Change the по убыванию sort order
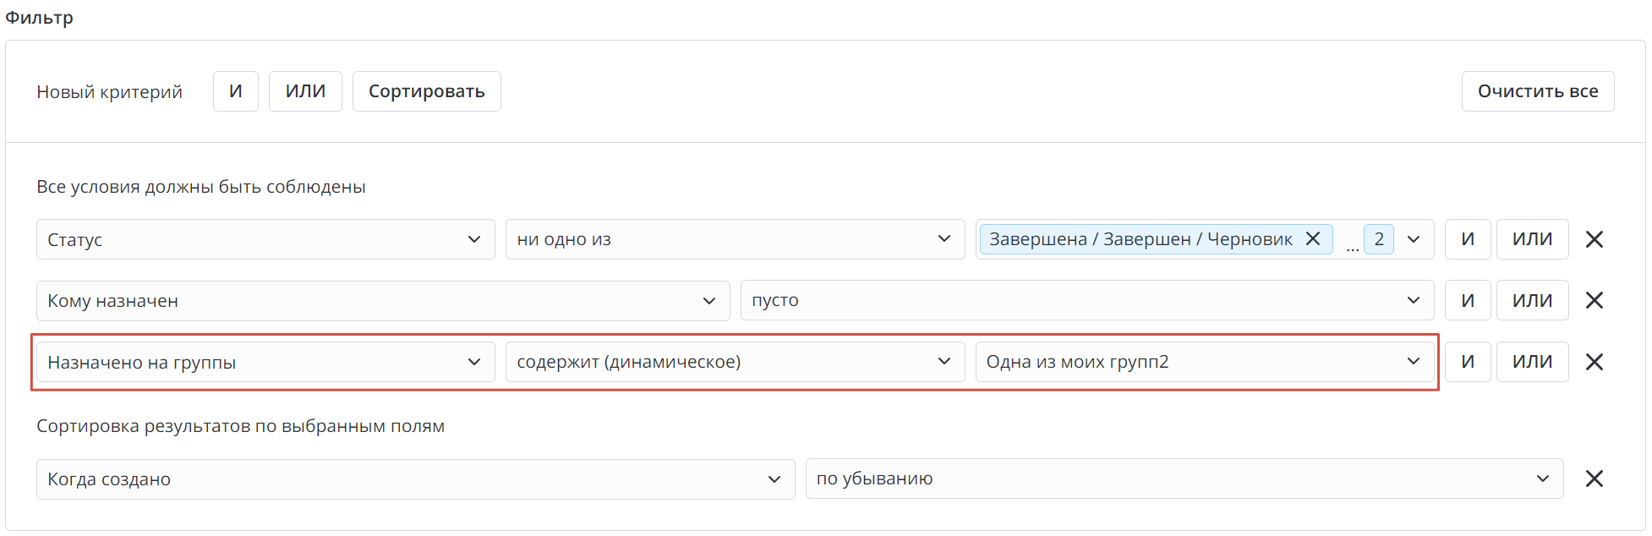1652x536 pixels. pyautogui.click(x=1184, y=479)
